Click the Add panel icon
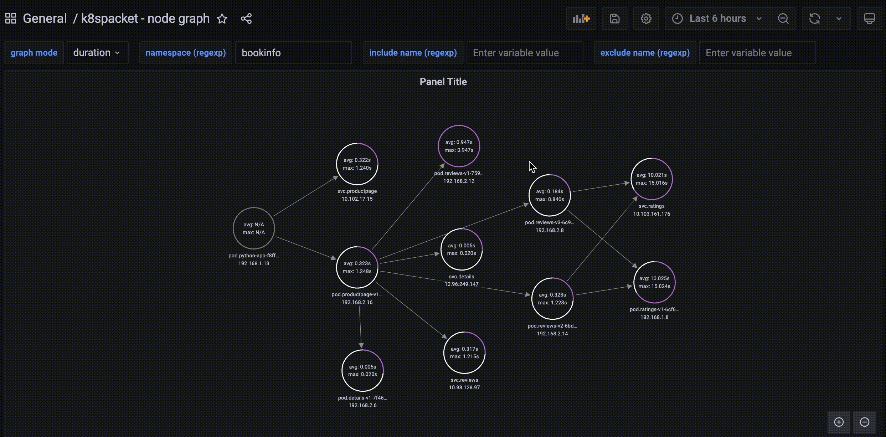This screenshot has height=437, width=886. coord(581,19)
